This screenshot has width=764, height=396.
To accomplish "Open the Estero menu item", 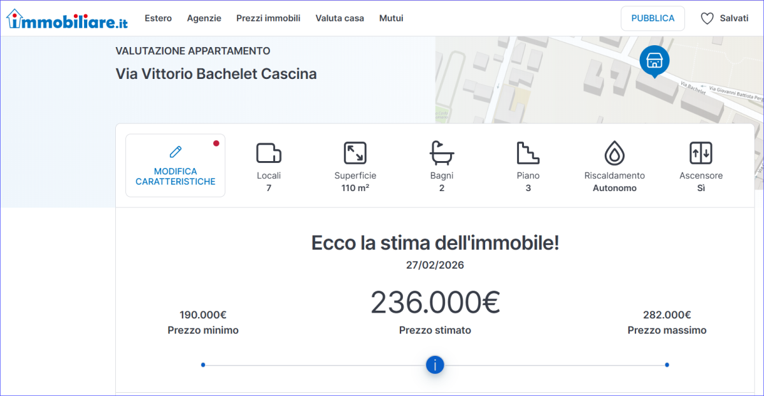I will [158, 18].
